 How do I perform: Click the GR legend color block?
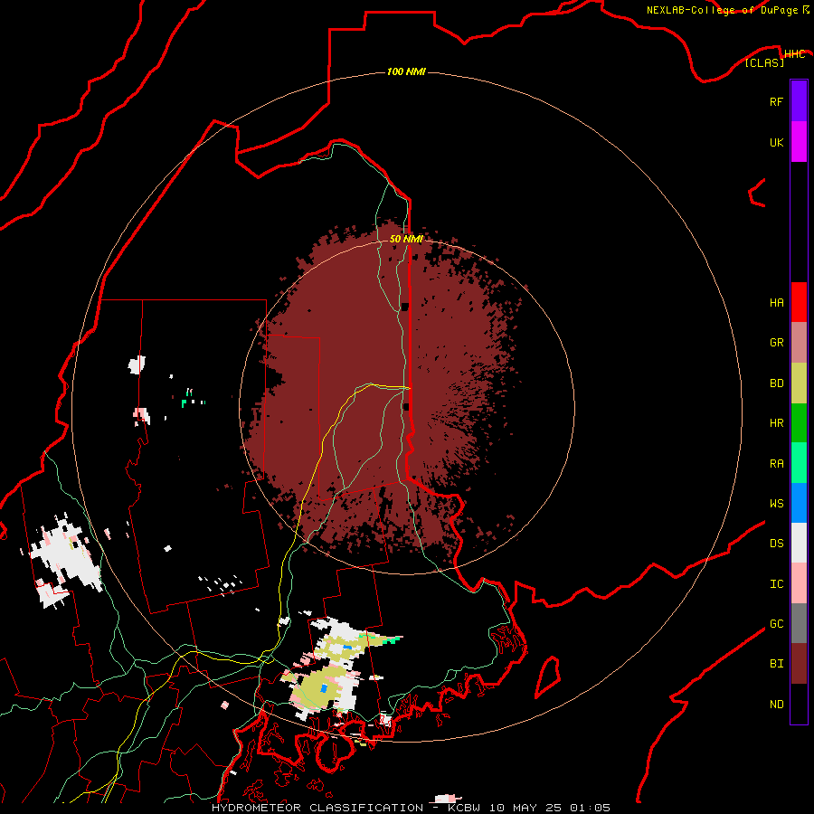(x=799, y=343)
